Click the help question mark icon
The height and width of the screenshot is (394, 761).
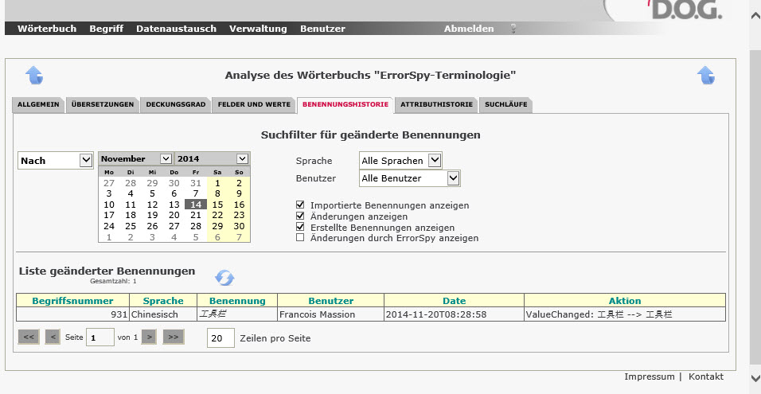tap(513, 29)
